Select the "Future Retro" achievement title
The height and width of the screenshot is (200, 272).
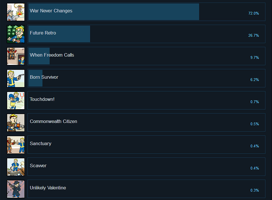click(x=43, y=33)
